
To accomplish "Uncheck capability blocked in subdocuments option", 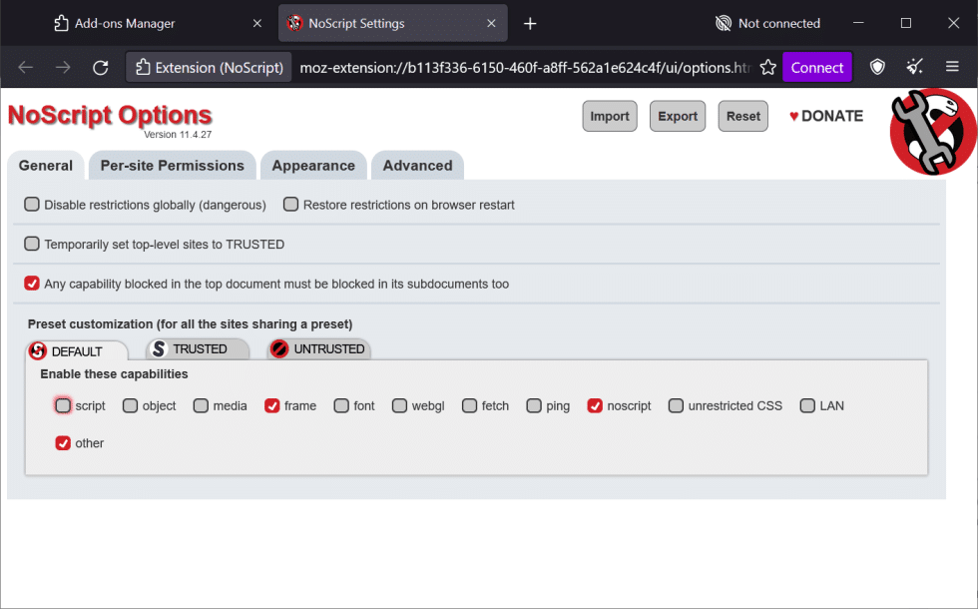I will pyautogui.click(x=32, y=284).
